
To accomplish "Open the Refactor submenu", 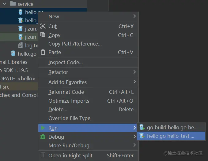I will click(x=88, y=72).
